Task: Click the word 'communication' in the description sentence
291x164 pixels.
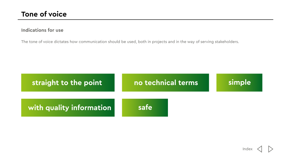Action: click(92, 42)
